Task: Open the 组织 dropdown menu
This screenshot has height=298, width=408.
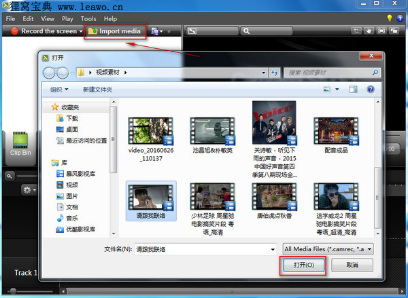Action: point(59,90)
